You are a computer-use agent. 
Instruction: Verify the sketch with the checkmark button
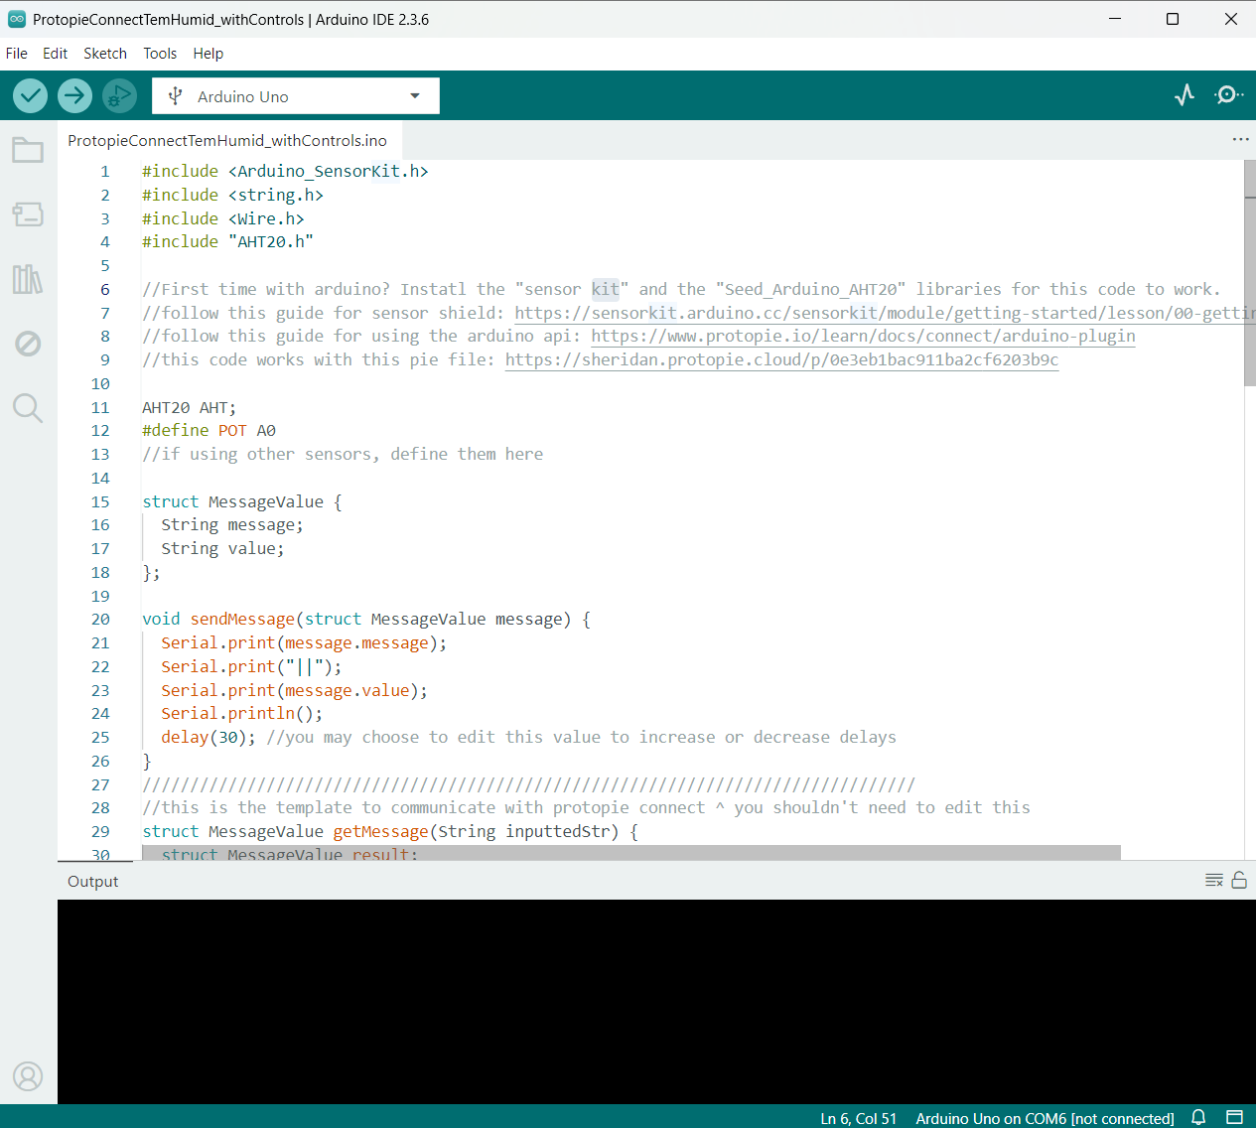[x=30, y=95]
